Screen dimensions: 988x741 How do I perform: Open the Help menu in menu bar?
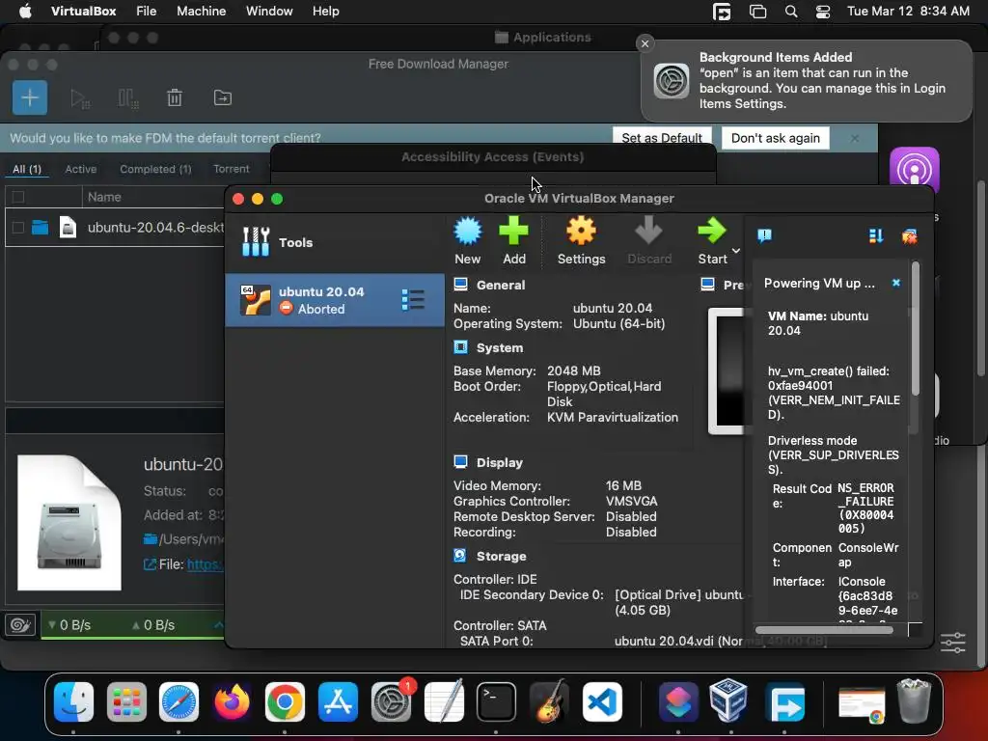coord(326,12)
